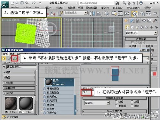Expand the 材质 group

tap(19, 73)
